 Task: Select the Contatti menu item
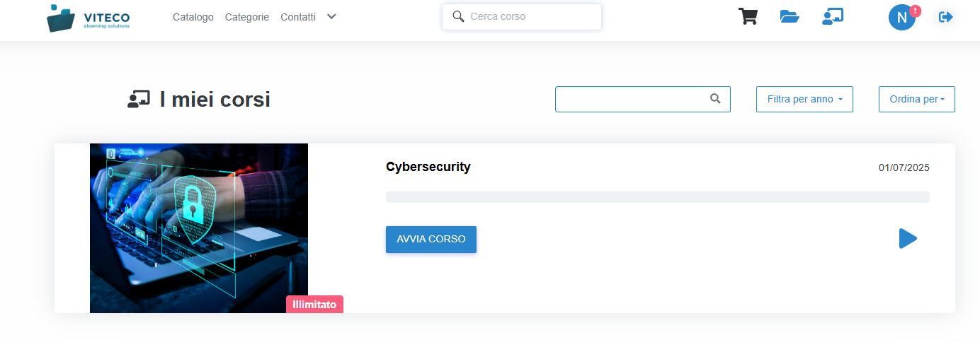298,17
